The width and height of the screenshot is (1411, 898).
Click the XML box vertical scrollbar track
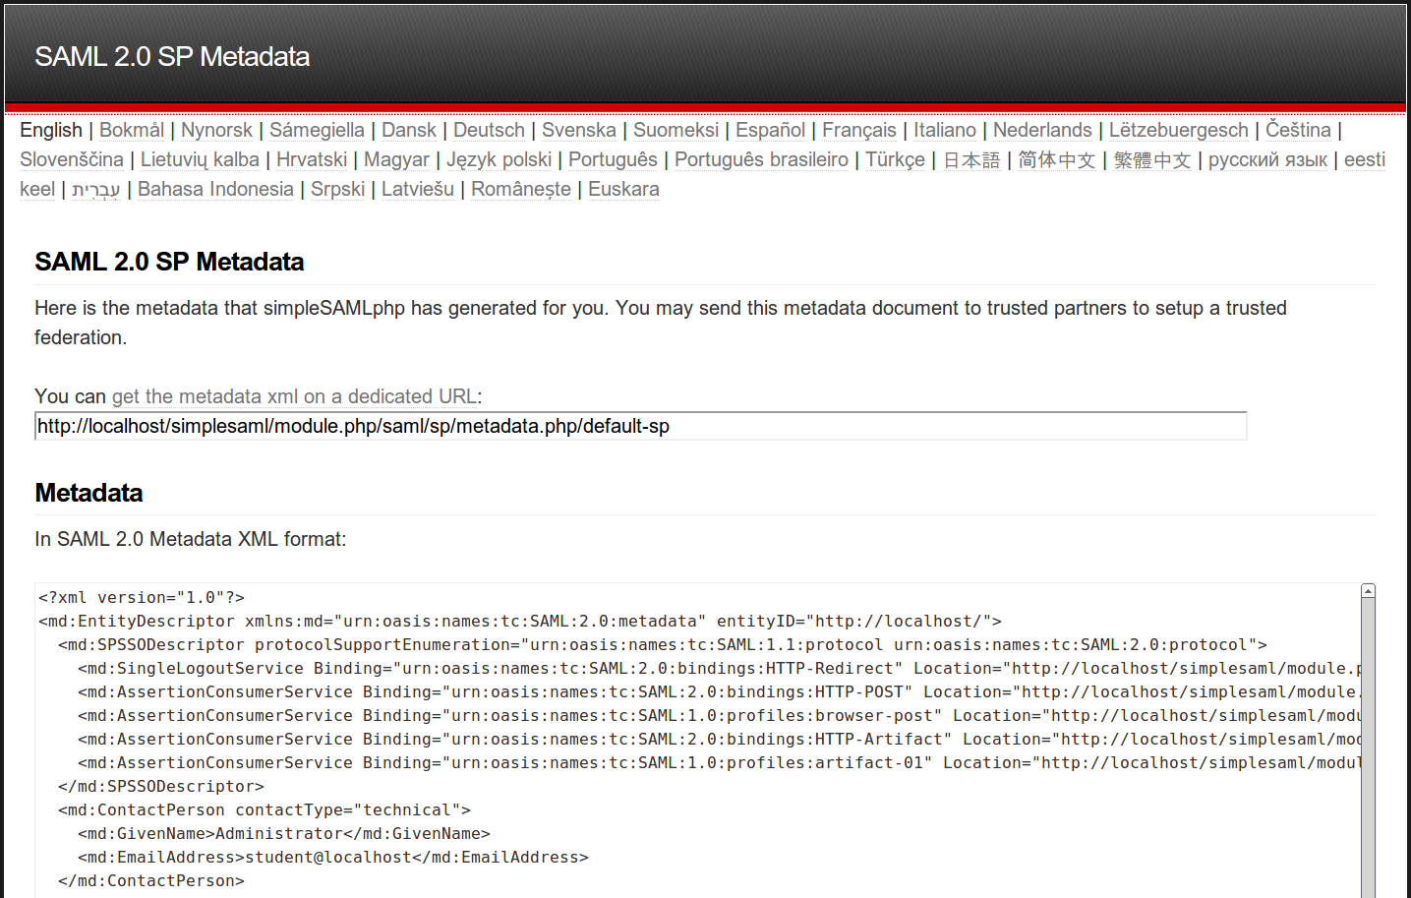tap(1368, 748)
